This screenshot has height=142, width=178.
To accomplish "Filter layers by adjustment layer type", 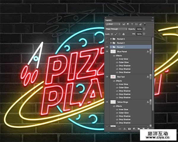I will pyautogui.click(x=128, y=24).
